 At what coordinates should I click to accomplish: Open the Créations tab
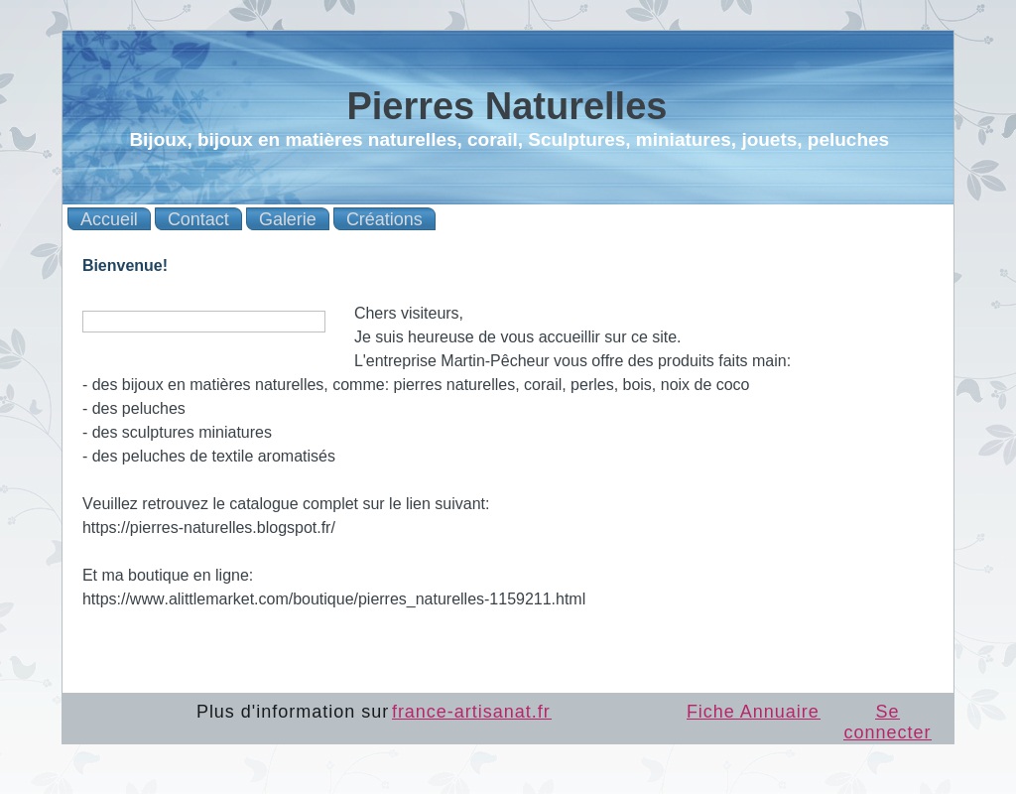[x=384, y=219]
